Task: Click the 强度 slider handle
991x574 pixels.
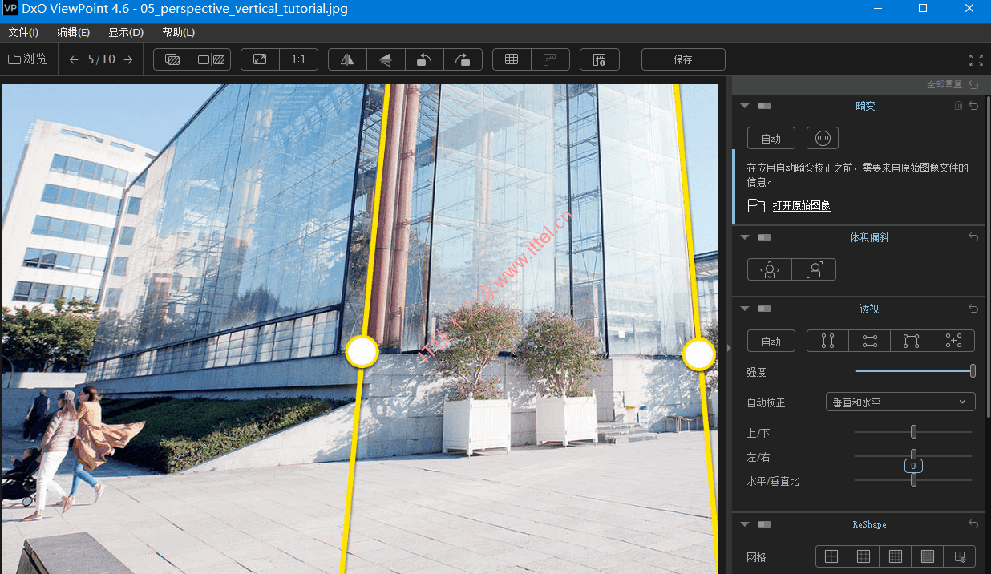Action: click(973, 371)
